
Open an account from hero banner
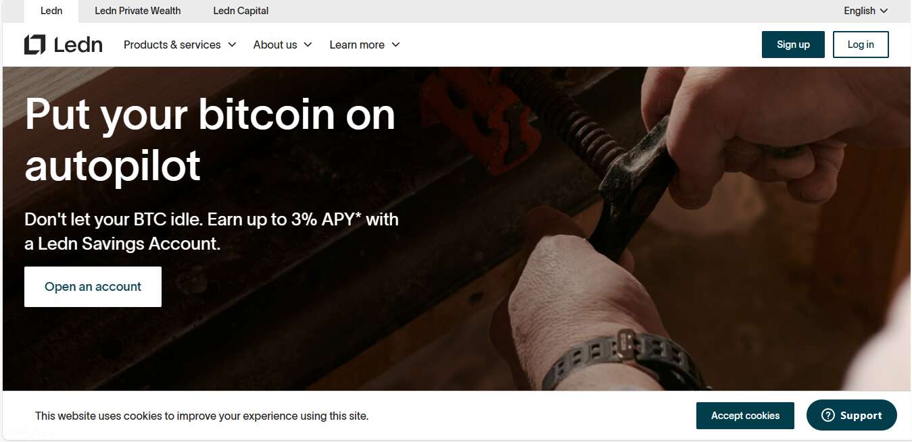(x=93, y=287)
